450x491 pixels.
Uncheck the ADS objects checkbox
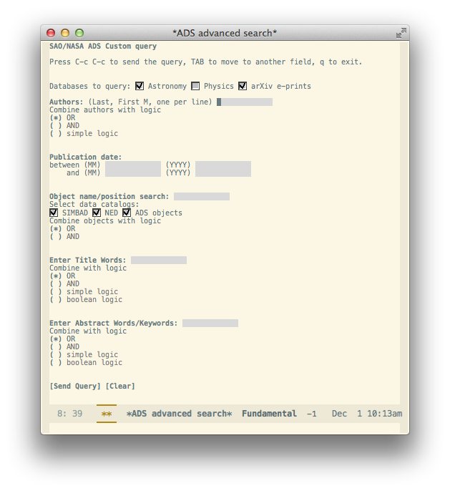(127, 213)
